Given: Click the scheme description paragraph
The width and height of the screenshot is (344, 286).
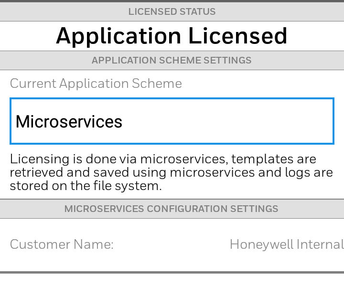Looking at the screenshot, I should click(x=172, y=172).
